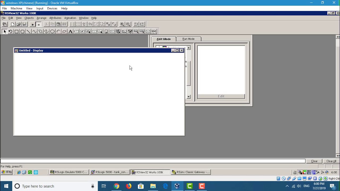Click the New display icon in toolbar
The height and width of the screenshot is (191, 340).
[x=12, y=24]
